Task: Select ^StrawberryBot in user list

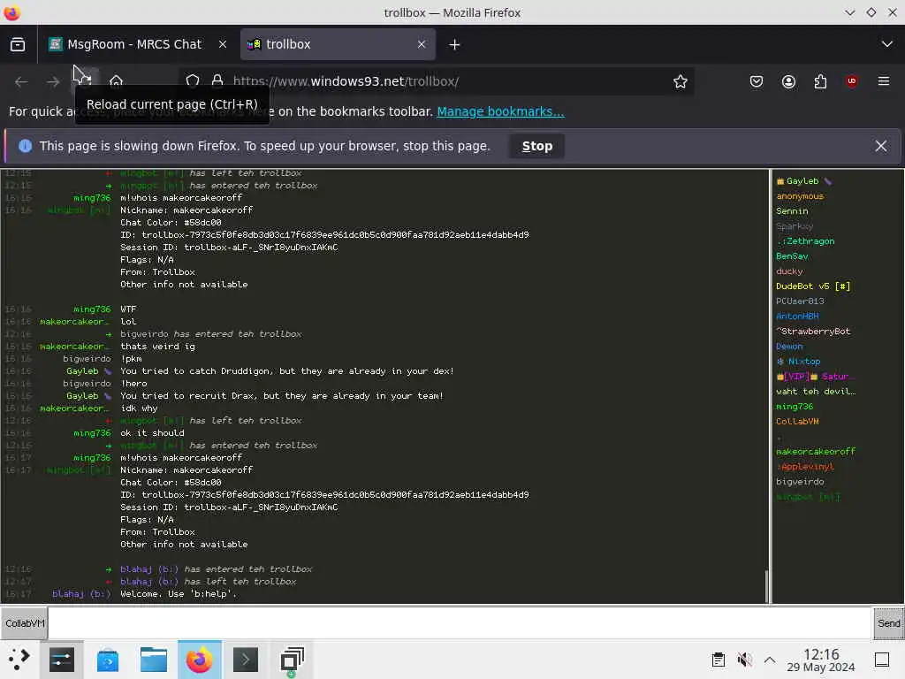Action: point(813,332)
